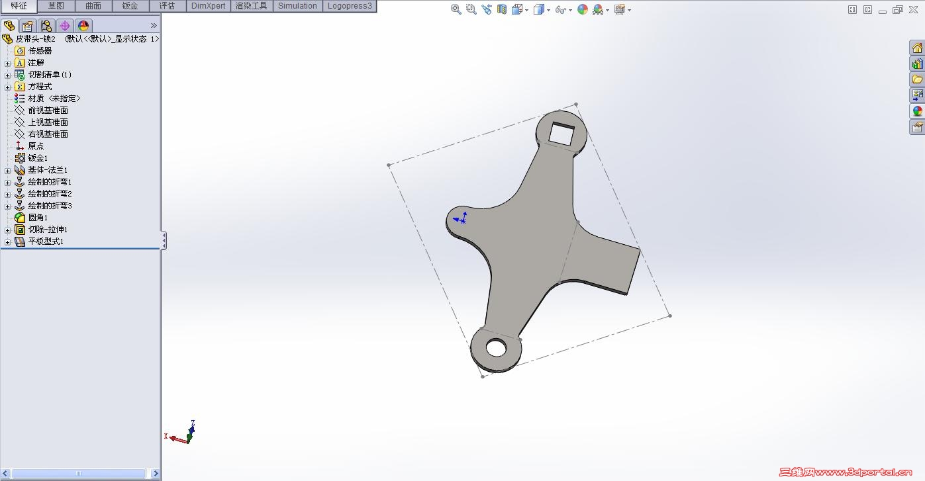The image size is (925, 481).
Task: Switch to the 钣金 tab
Action: (x=130, y=6)
